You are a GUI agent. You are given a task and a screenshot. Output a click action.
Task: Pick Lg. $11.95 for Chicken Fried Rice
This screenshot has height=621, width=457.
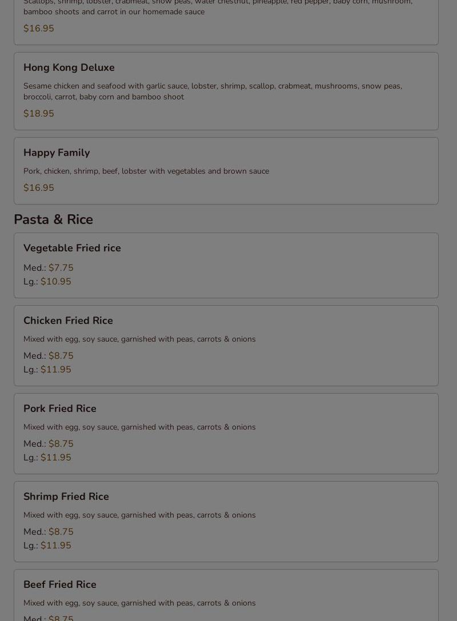(47, 370)
